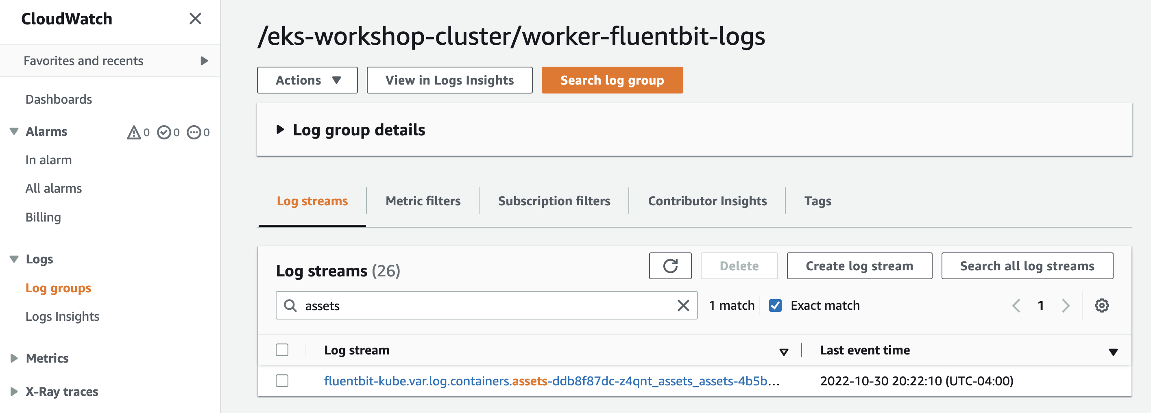
Task: Open the Subscription filters tab
Action: 554,201
